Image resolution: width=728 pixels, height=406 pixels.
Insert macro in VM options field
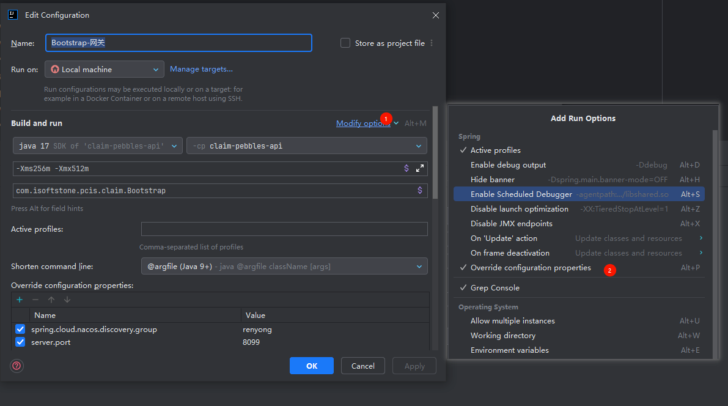406,168
